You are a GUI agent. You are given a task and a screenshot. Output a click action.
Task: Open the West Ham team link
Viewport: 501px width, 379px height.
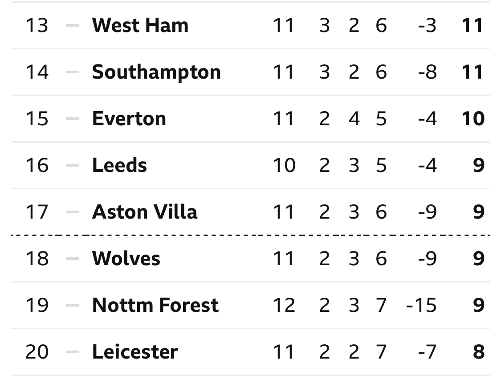click(x=140, y=25)
